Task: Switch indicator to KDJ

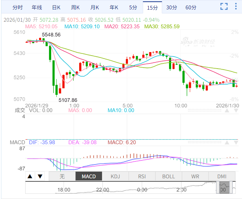Action: coord(115,176)
